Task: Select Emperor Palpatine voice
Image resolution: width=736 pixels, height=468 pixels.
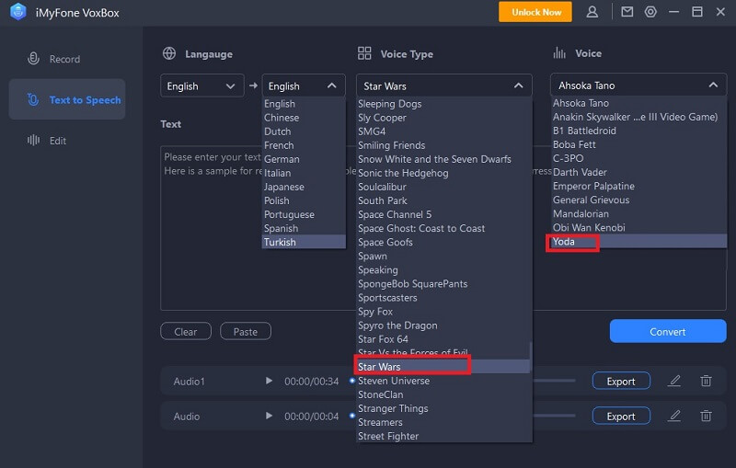Action: [x=638, y=186]
